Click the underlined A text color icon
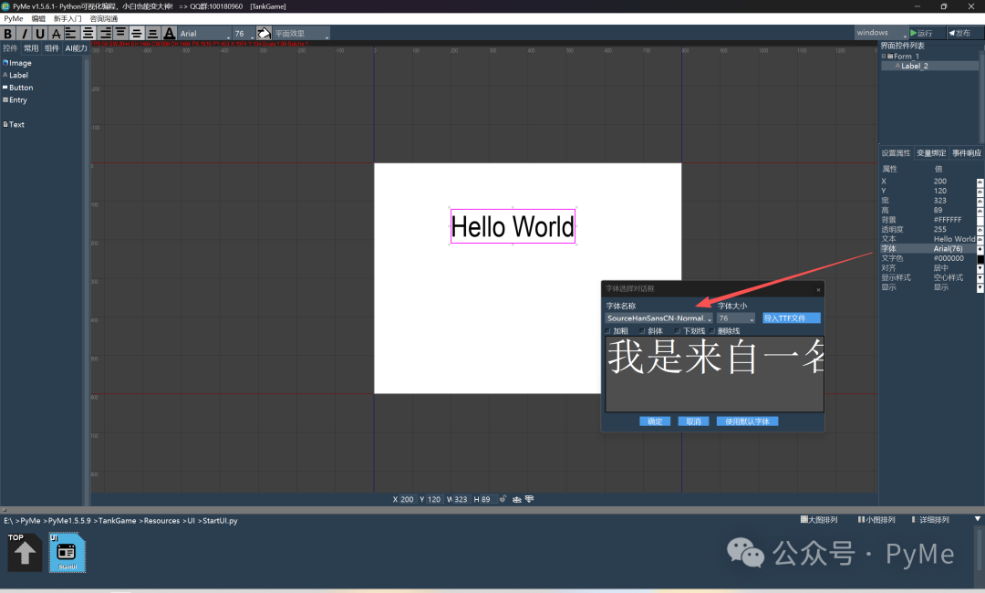This screenshot has width=985, height=593. [x=169, y=33]
